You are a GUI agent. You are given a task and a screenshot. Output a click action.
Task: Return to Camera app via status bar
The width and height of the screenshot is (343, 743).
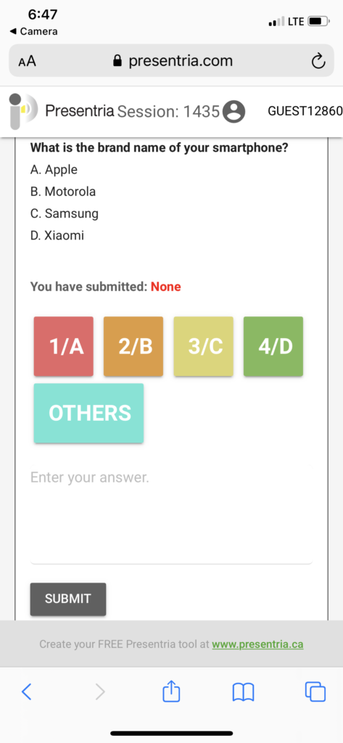33,32
